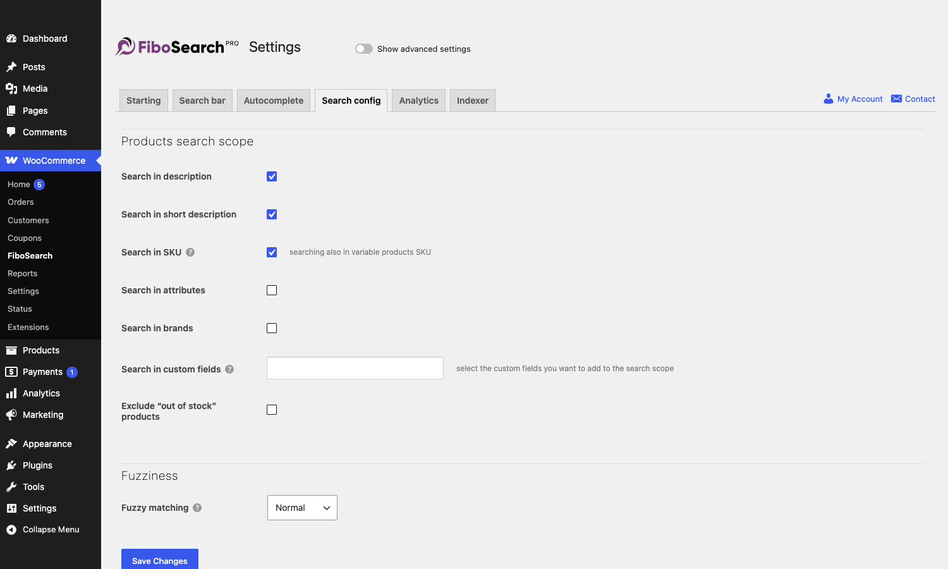Click 'Products search scope' heading
The image size is (948, 569).
pos(188,141)
